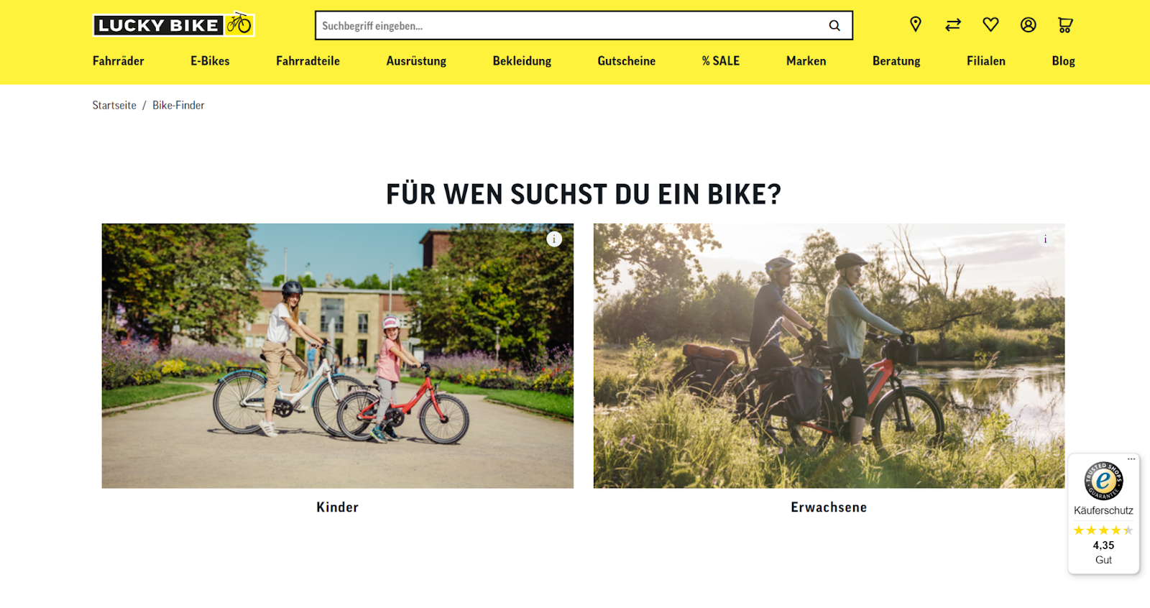
Task: Click the Startseite breadcrumb link
Action: pos(114,105)
